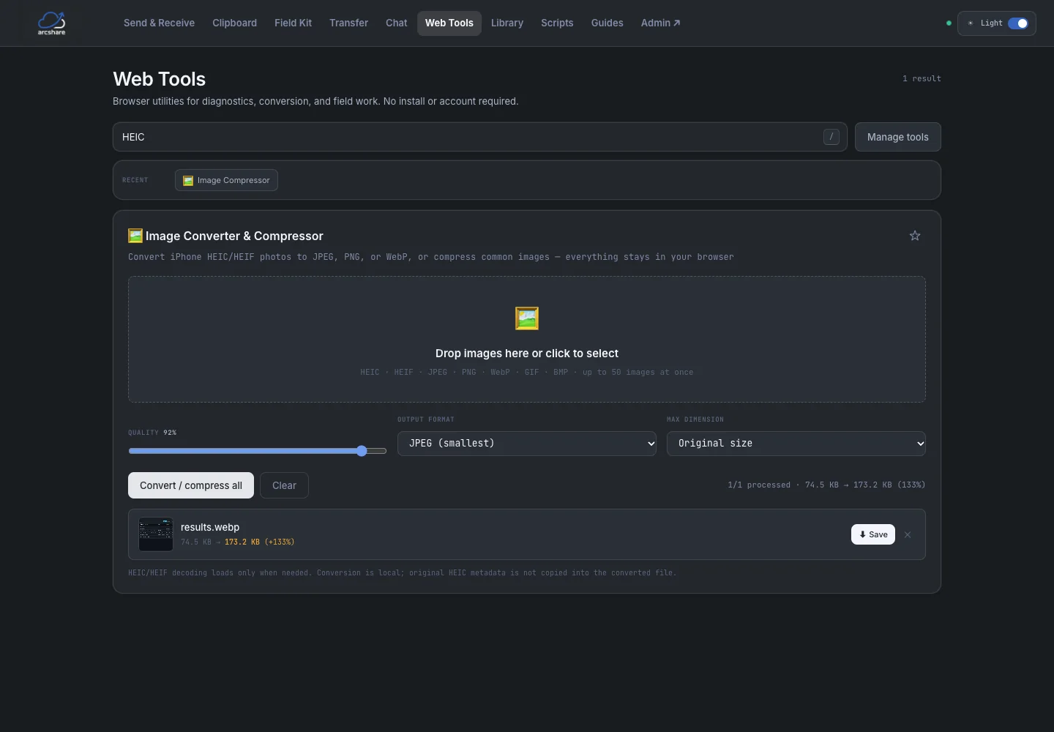The image size is (1054, 732).
Task: Click the 173.2 KB (+133%) size text
Action: 259,542
